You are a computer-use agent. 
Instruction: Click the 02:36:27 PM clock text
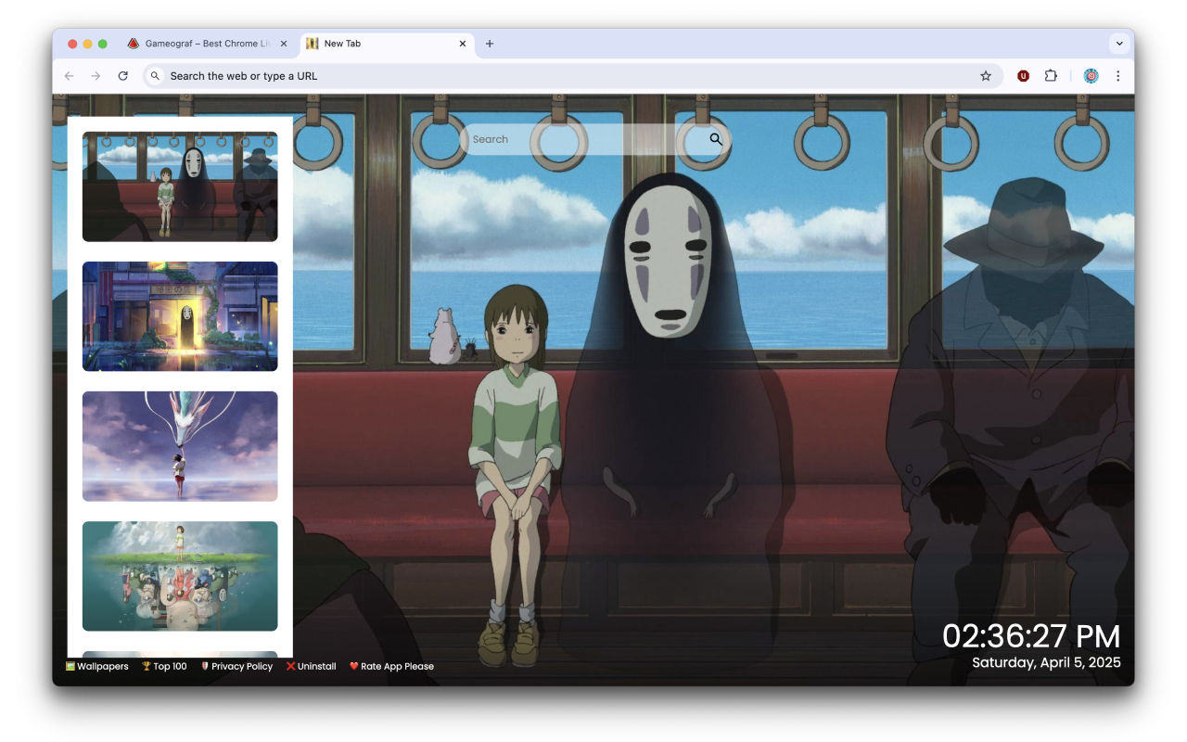1031,636
